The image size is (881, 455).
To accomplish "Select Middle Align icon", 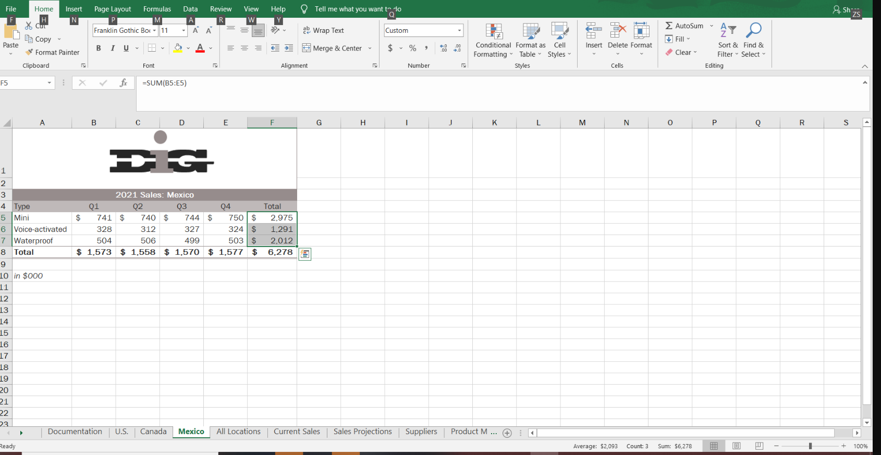I will click(244, 30).
